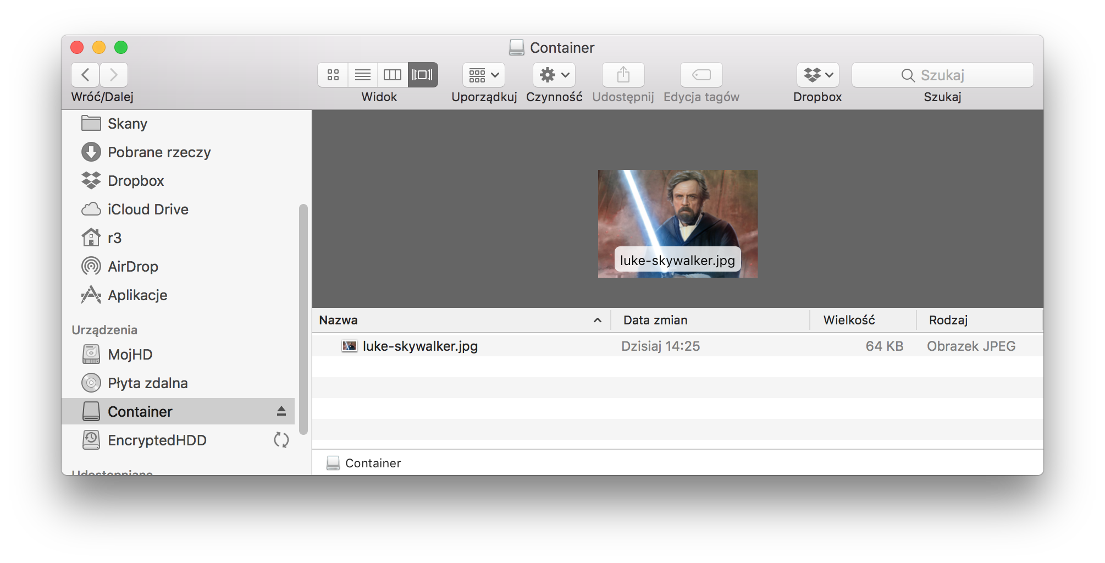Open the Dropbox toolbar dropdown
The image size is (1105, 563).
coord(818,75)
